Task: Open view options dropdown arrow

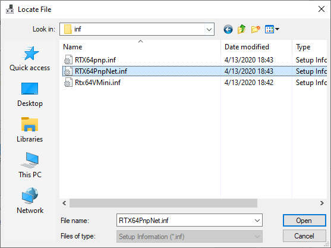Action: (x=278, y=29)
